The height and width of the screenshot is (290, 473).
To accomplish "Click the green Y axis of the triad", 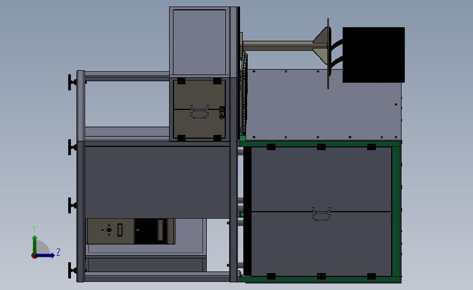I will pyautogui.click(x=35, y=244).
